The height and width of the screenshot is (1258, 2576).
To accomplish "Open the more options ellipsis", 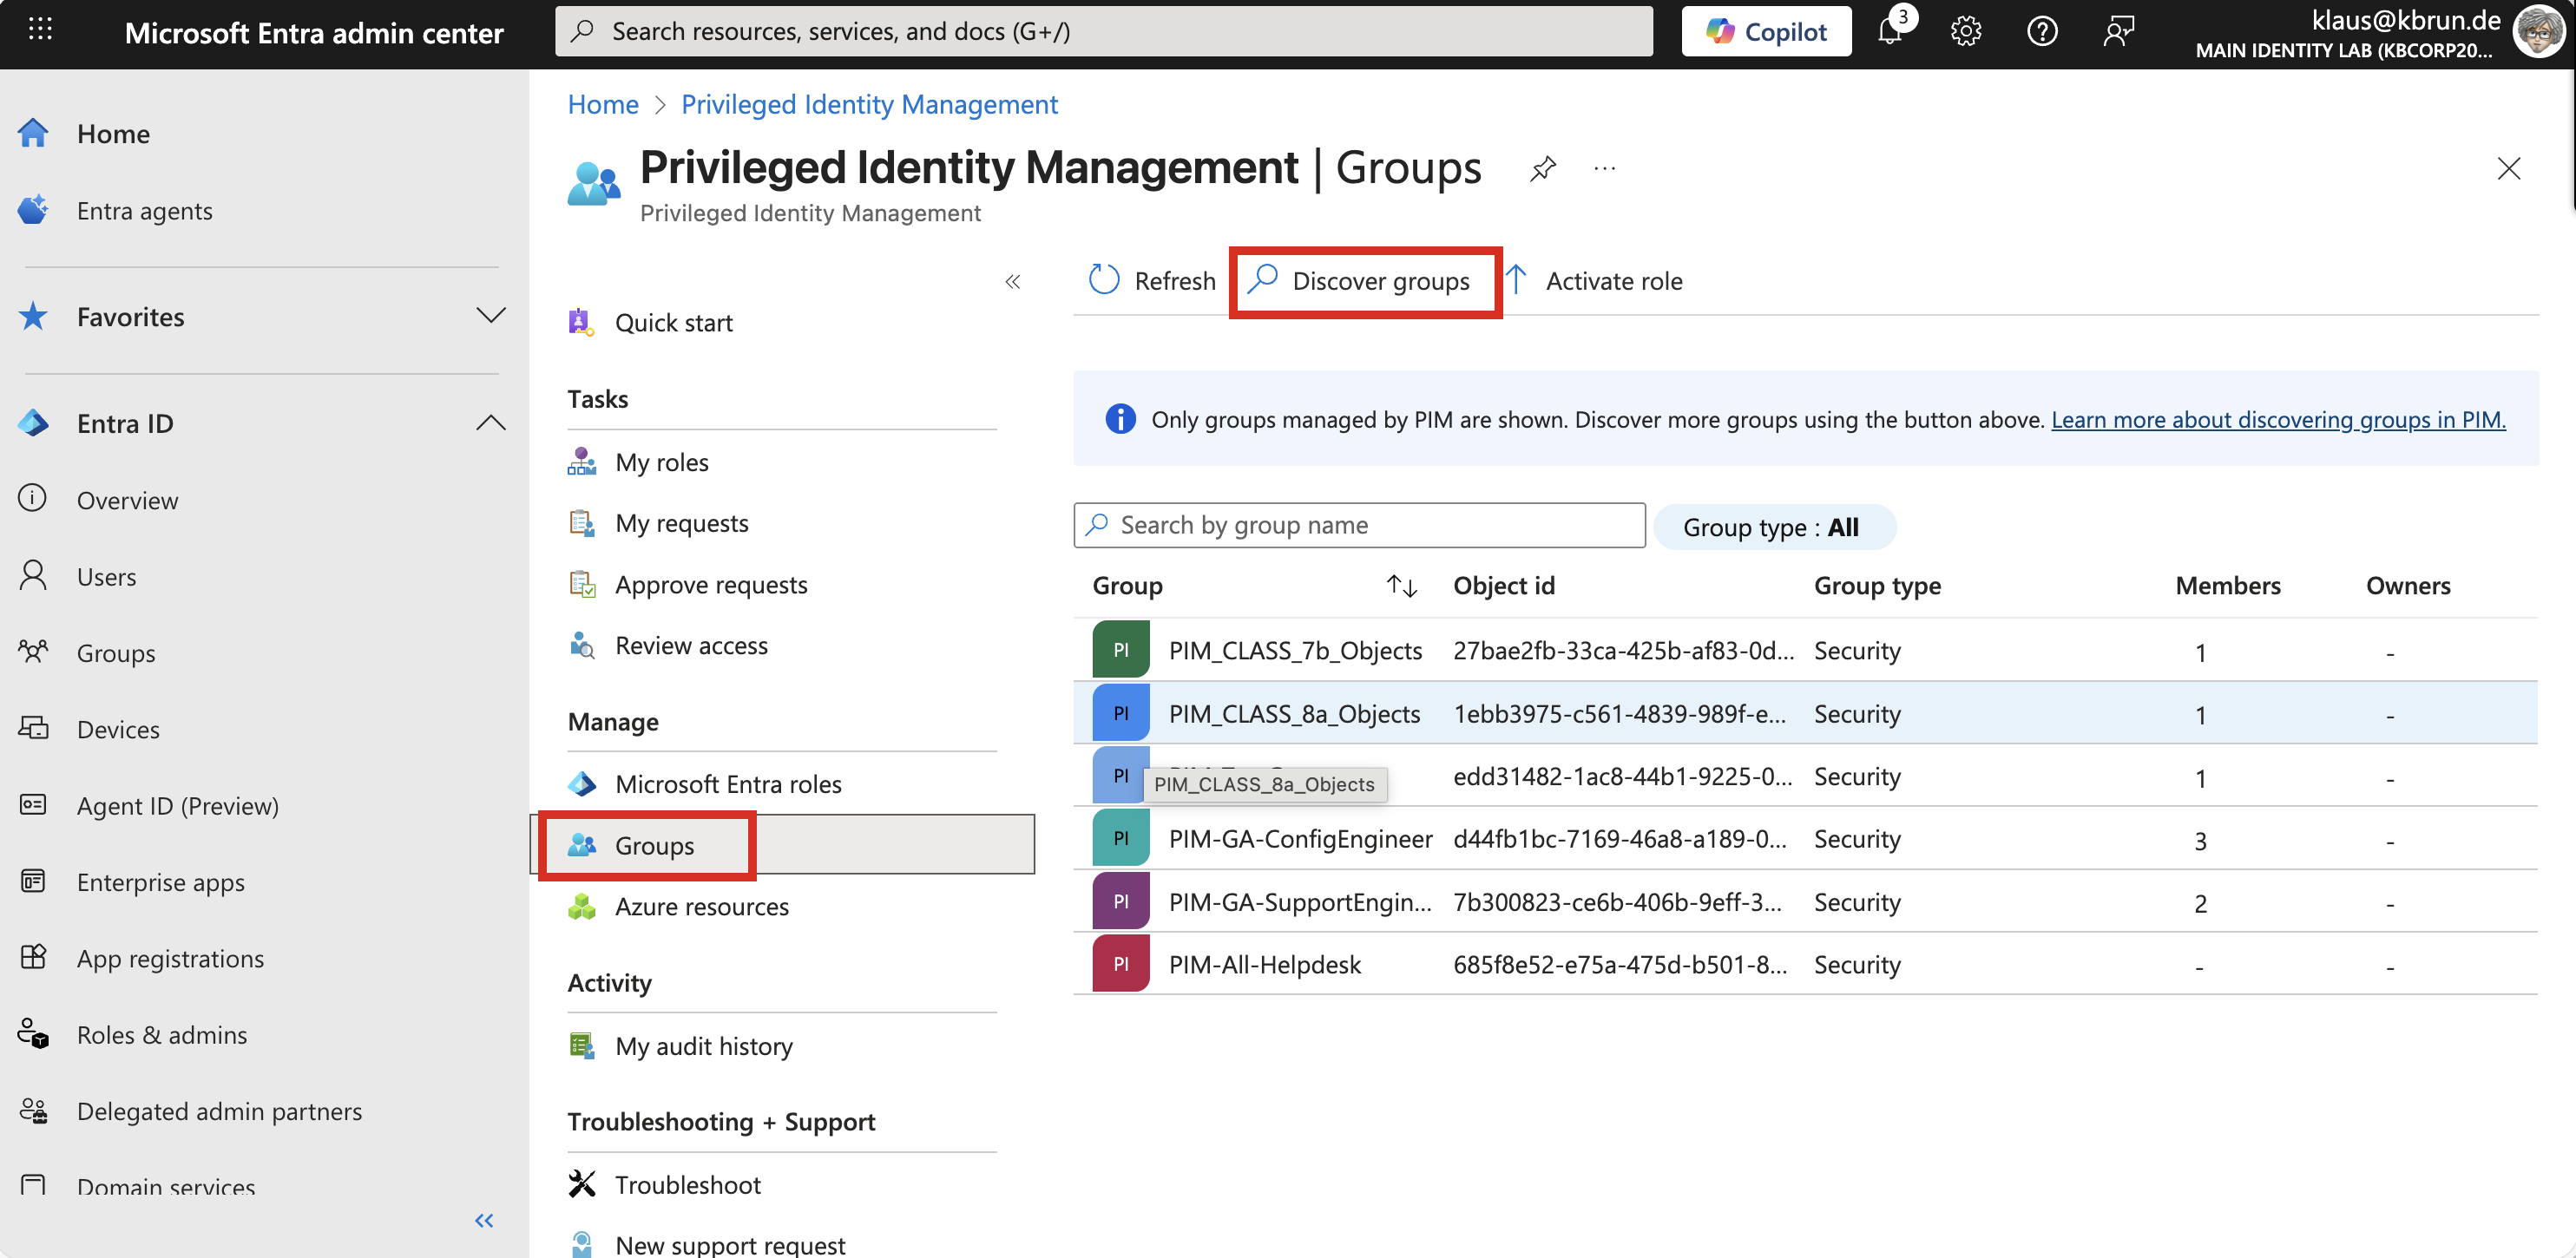I will (x=1604, y=168).
